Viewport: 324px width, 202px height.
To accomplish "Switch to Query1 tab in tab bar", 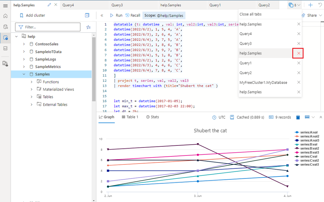I will 232,5.
